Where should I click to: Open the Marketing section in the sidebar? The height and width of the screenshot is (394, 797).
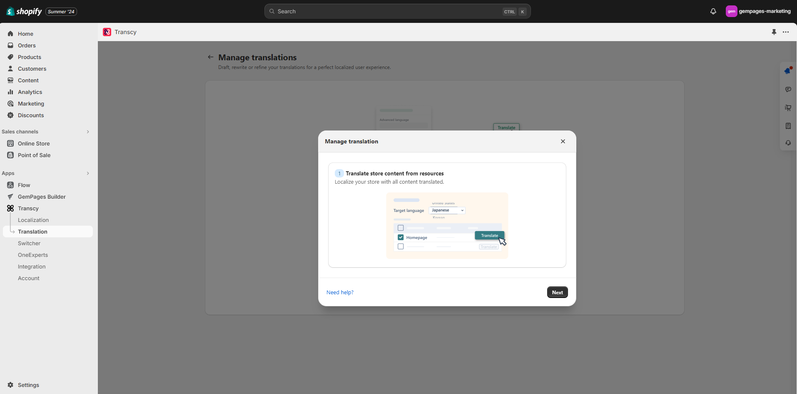coord(31,103)
